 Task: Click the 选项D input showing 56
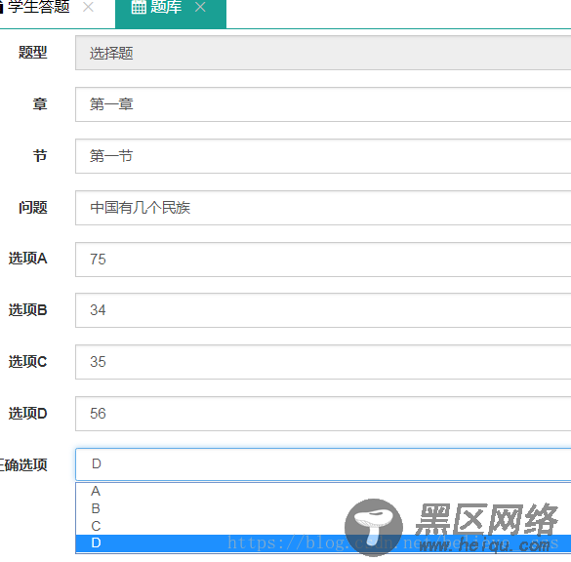323,414
